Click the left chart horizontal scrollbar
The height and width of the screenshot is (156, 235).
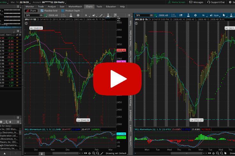[x=65, y=153]
